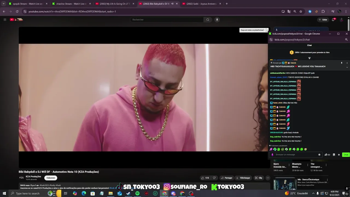Open a new Chrome tab
This screenshot has width=350, height=197.
point(227,4)
